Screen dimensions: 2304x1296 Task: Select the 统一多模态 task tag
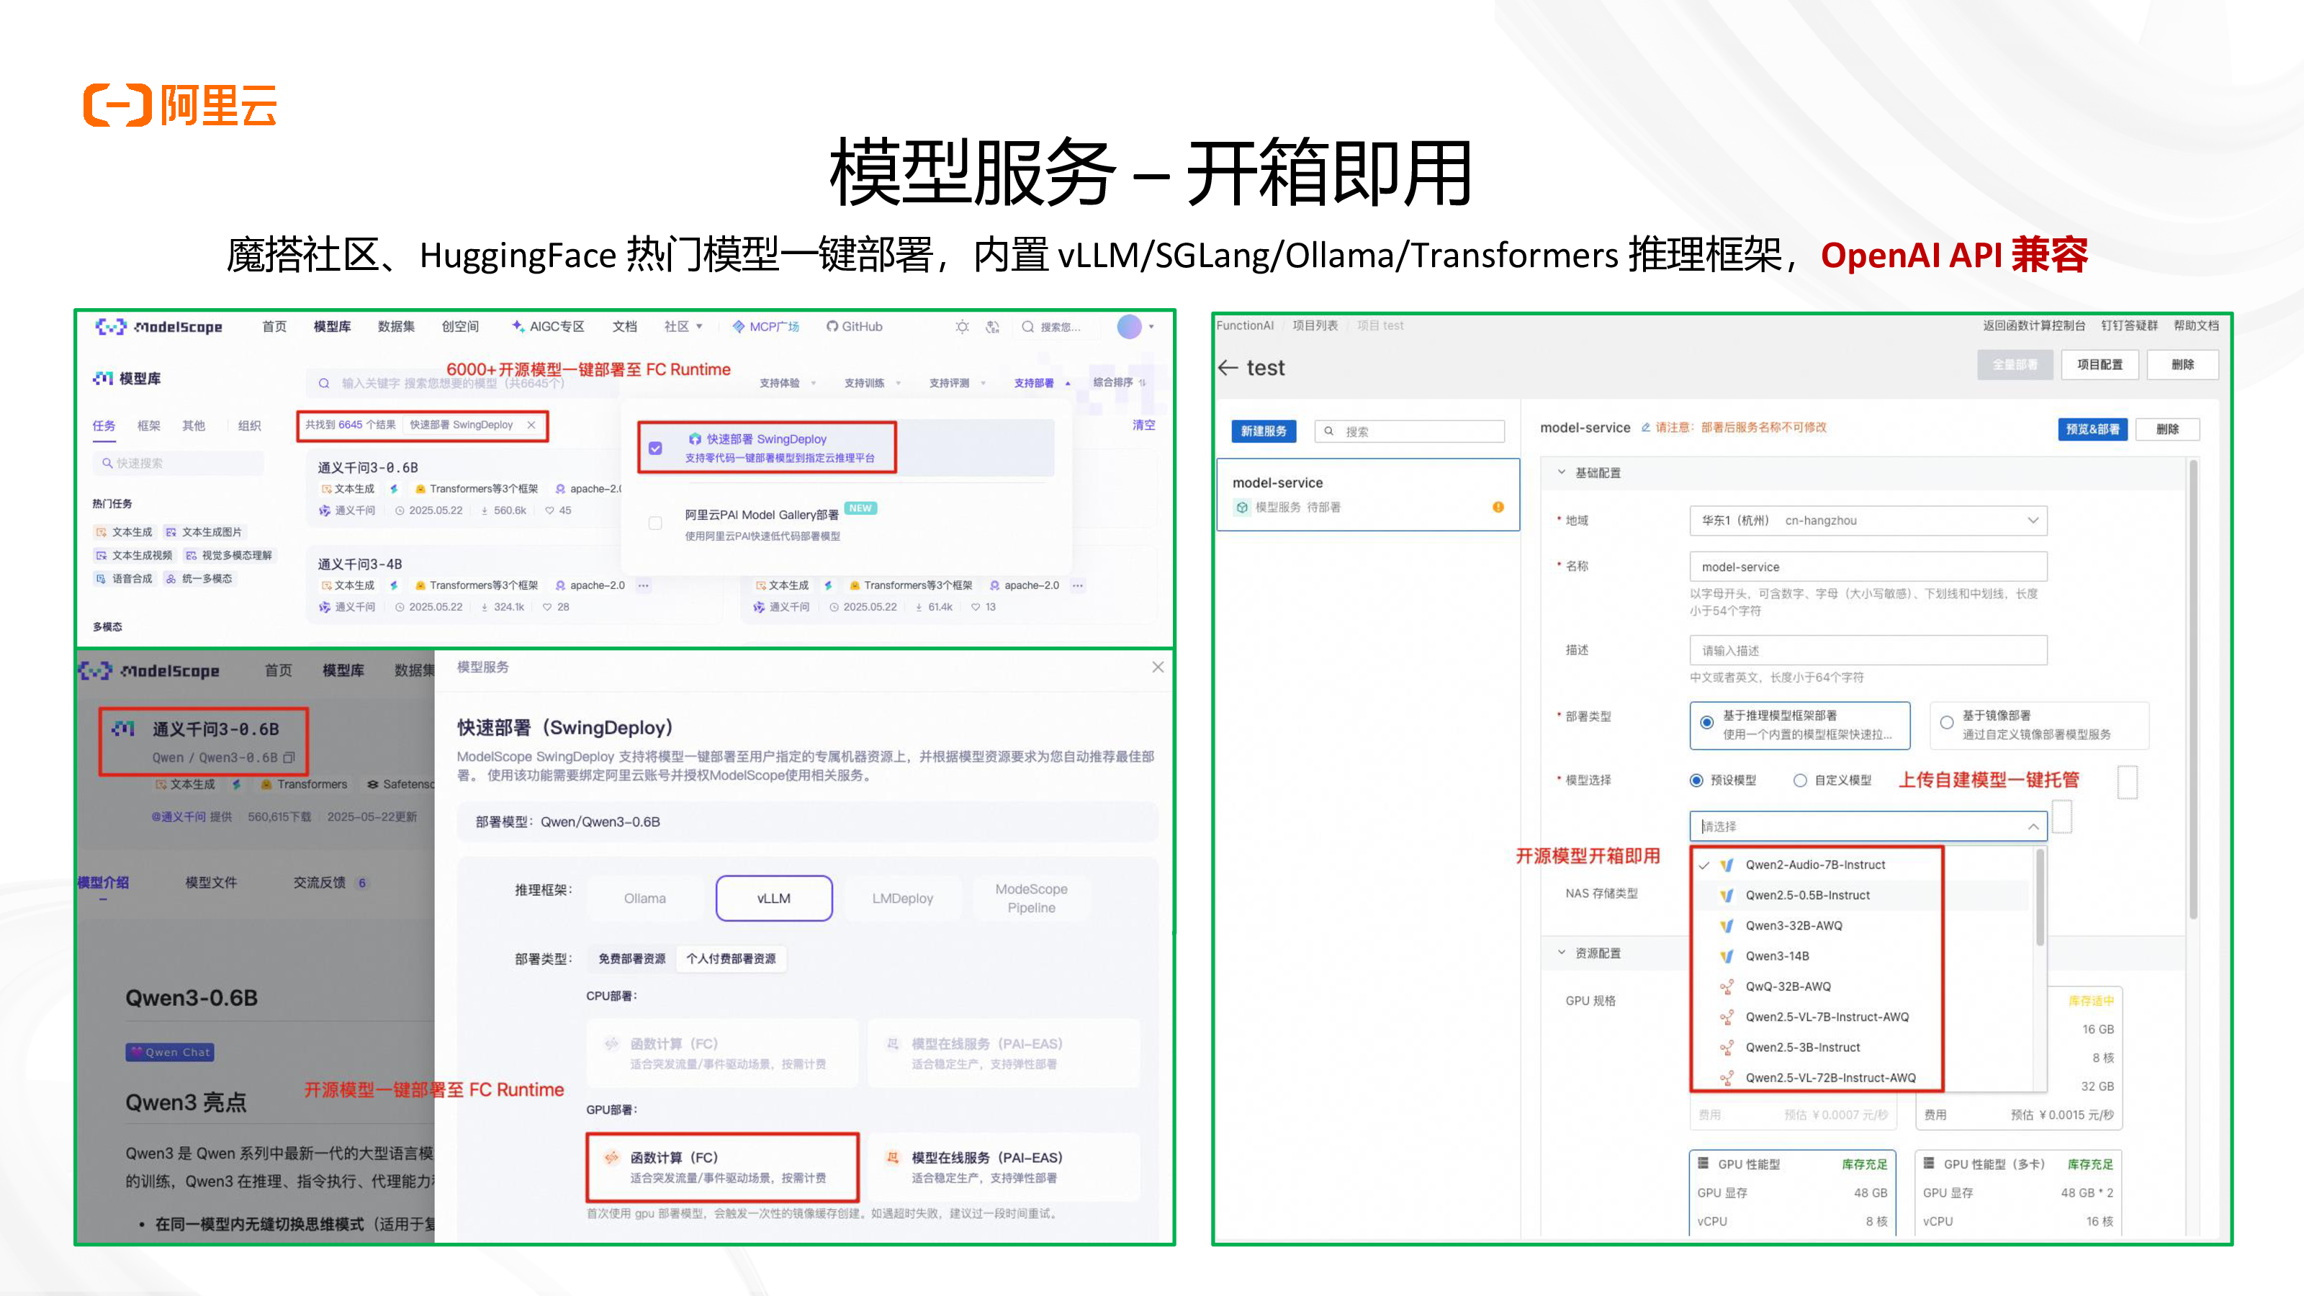coord(199,579)
